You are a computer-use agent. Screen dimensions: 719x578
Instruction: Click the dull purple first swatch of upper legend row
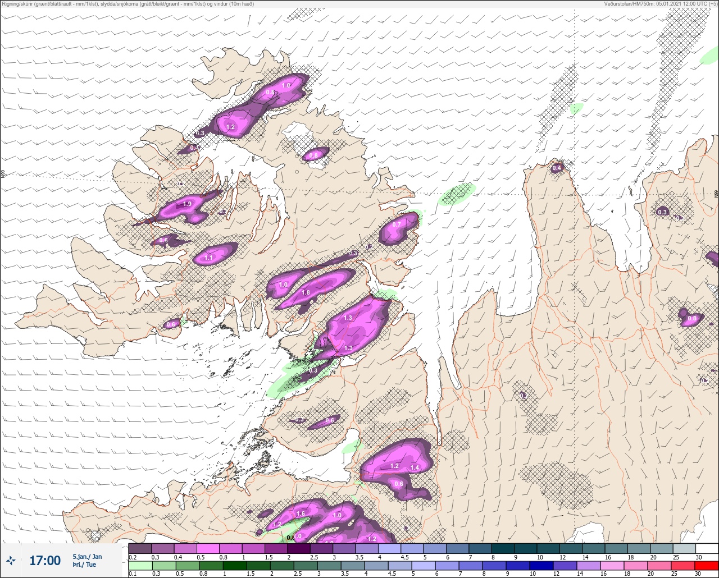[x=140, y=548]
